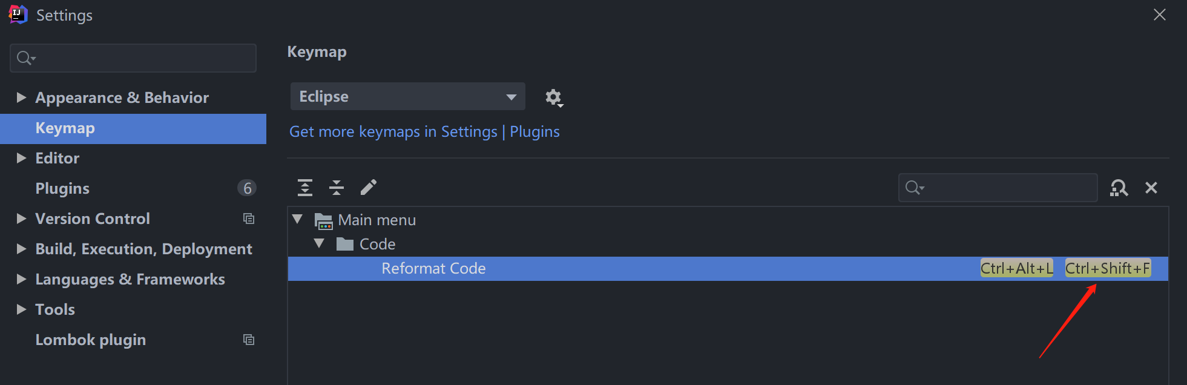The width and height of the screenshot is (1187, 385).
Task: Click the copy icon next to Version Control
Action: click(x=249, y=219)
